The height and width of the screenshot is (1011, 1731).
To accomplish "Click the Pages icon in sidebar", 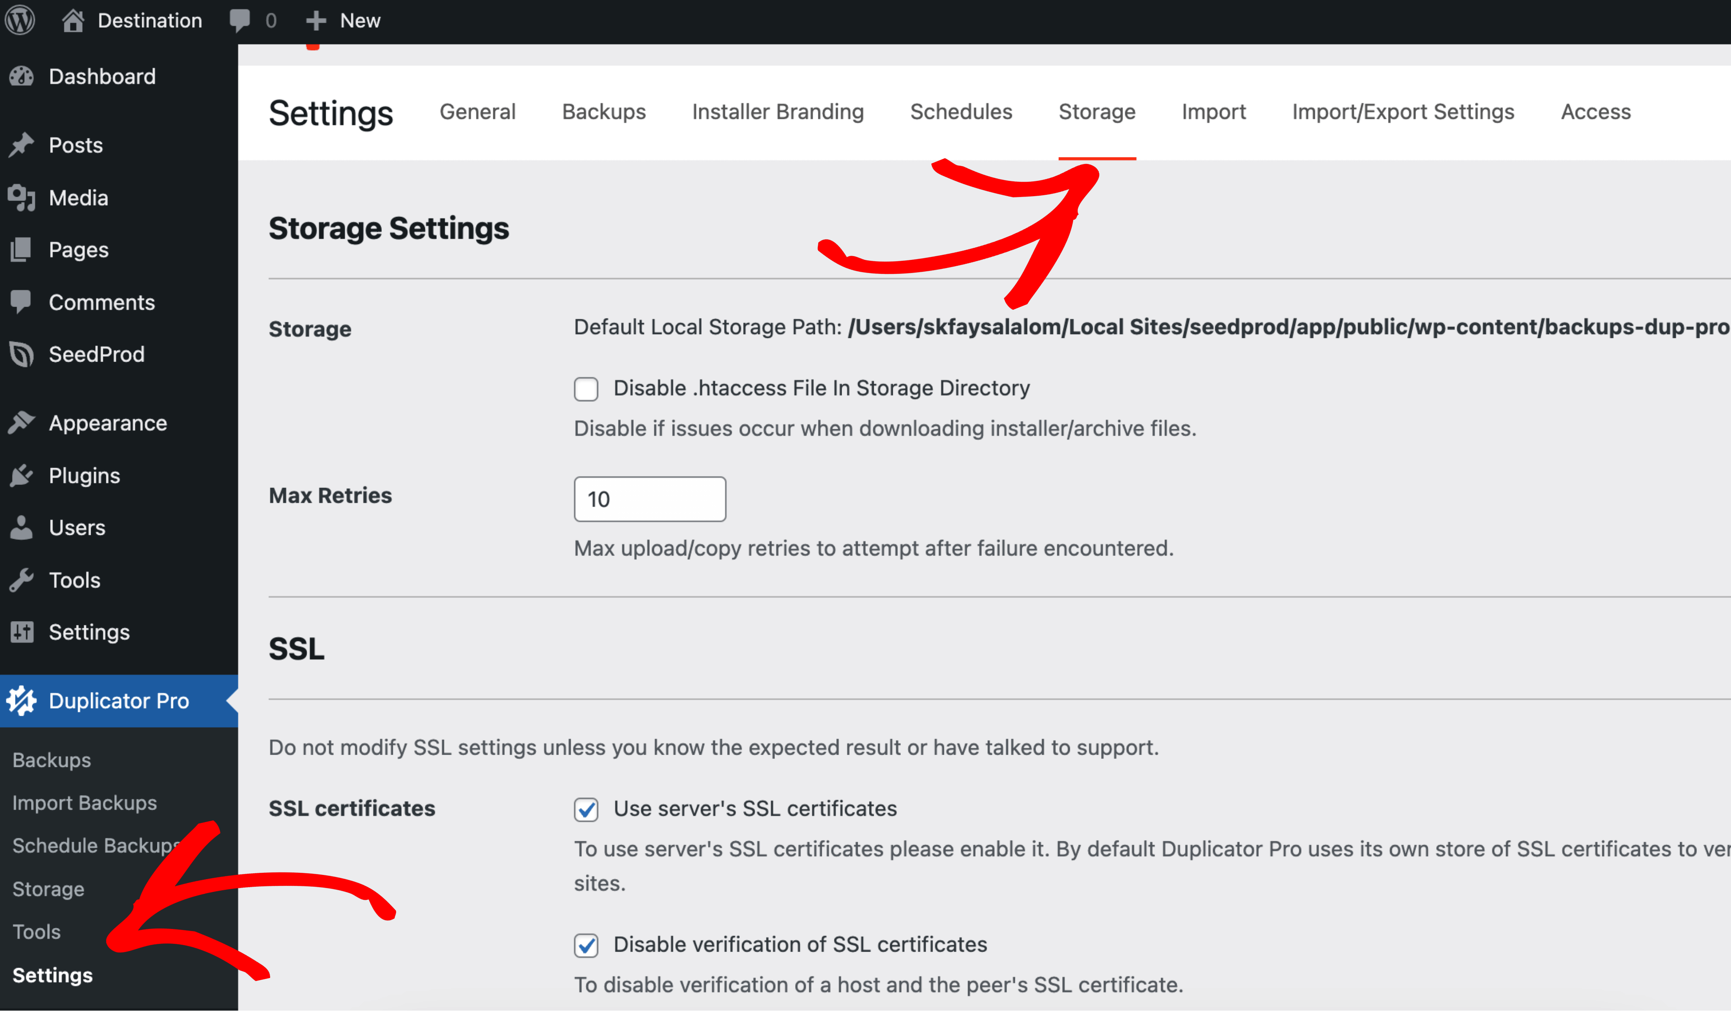I will [21, 250].
